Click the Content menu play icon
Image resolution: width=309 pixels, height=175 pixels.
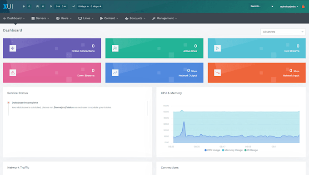(x=101, y=18)
